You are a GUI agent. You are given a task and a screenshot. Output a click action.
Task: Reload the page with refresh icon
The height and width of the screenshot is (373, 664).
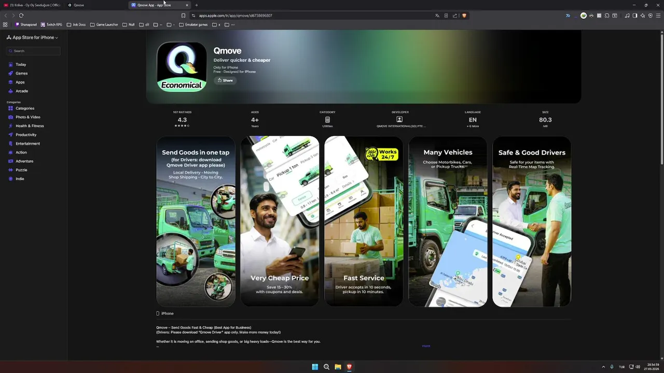(x=21, y=16)
